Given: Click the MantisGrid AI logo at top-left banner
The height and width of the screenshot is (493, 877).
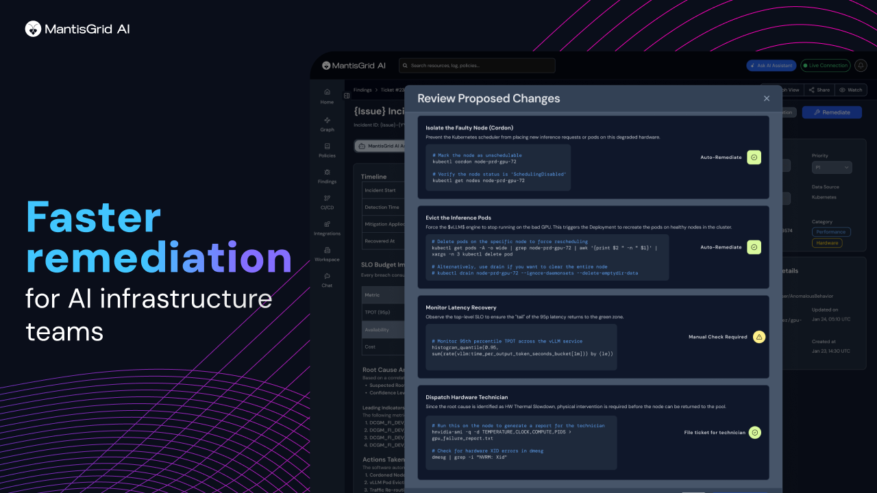Looking at the screenshot, I should click(77, 29).
